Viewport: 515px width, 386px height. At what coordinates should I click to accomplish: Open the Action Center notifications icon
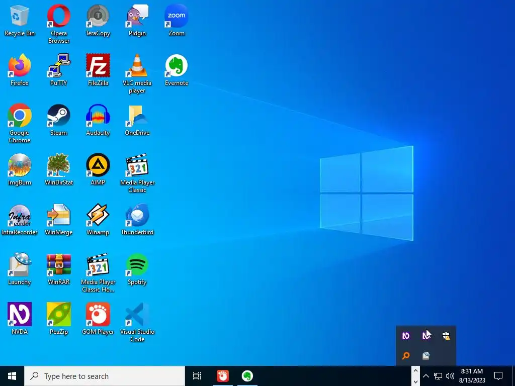point(498,376)
